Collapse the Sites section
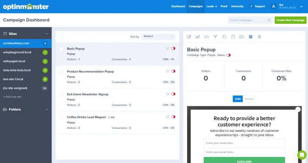Viewport: 308px width, 163px height. pyautogui.click(x=47, y=34)
